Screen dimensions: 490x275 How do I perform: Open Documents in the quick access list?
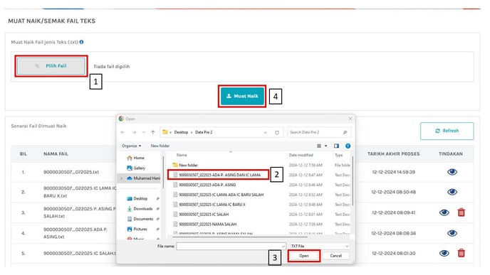pyautogui.click(x=140, y=219)
